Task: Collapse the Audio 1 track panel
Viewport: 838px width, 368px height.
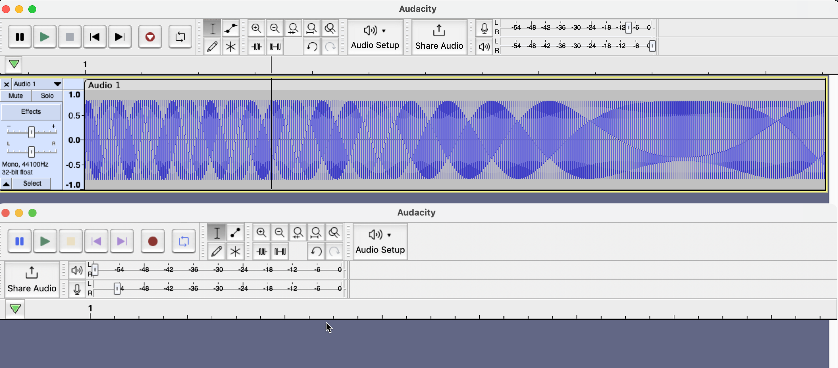Action: (6, 184)
